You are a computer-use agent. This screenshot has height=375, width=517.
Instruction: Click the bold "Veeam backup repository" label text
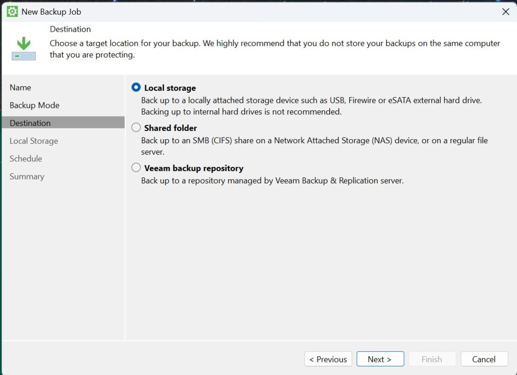193,168
